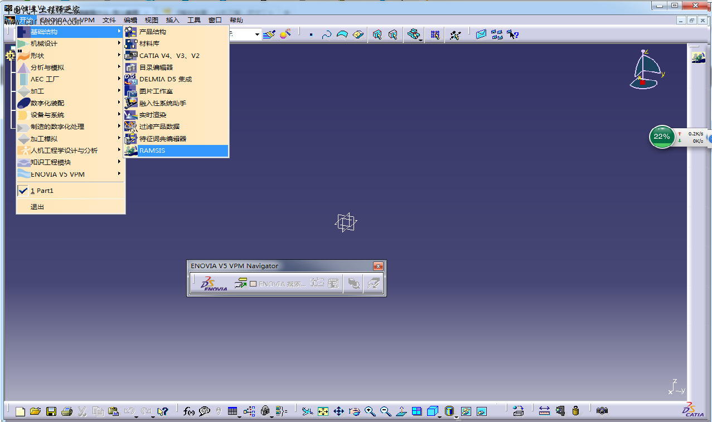Open the Design Table icon
This screenshot has width=712, height=422.
(x=233, y=411)
